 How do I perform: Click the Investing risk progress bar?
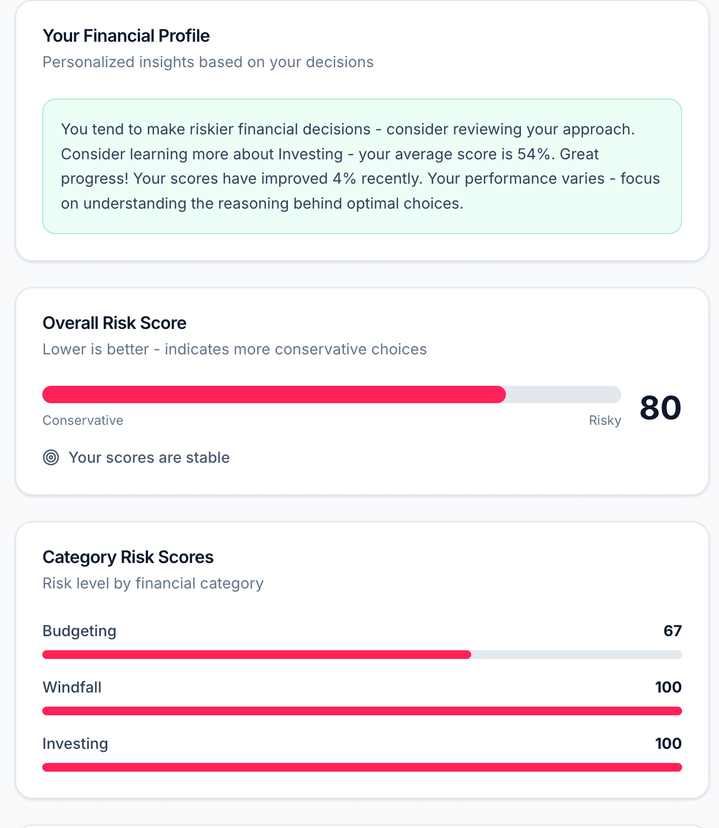(x=362, y=767)
